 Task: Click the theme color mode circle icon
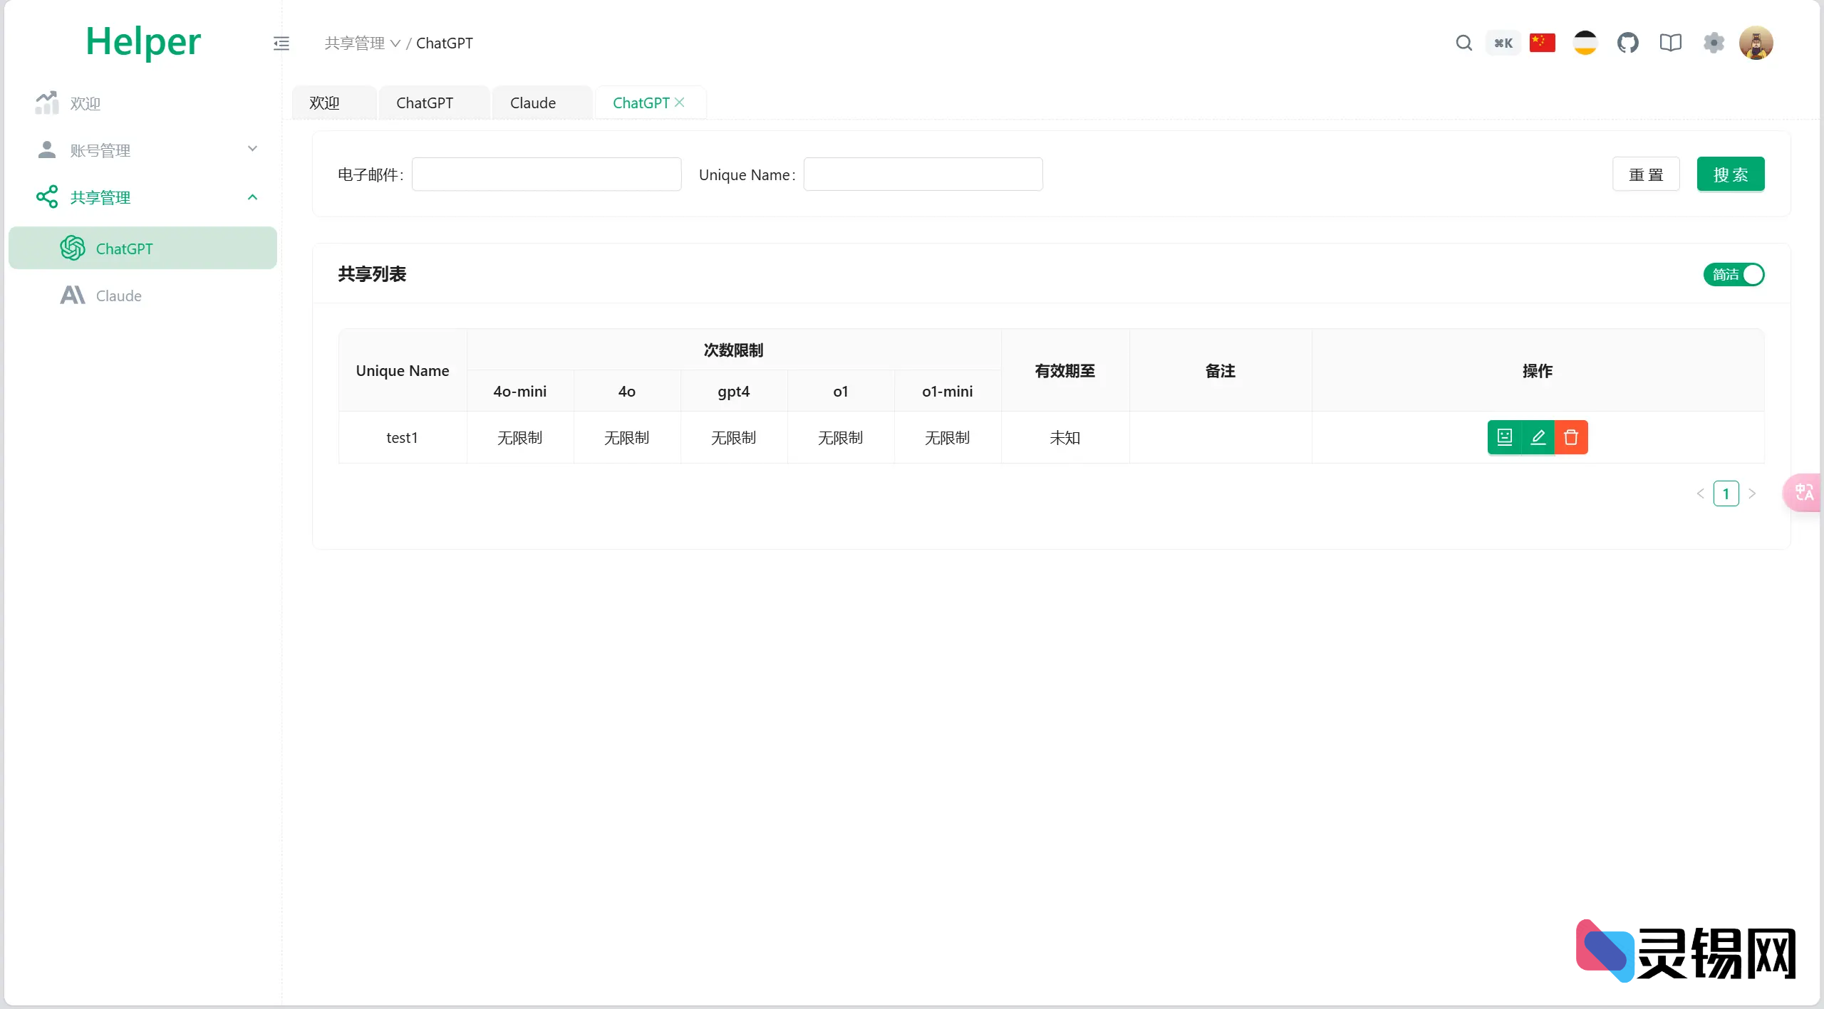point(1585,43)
